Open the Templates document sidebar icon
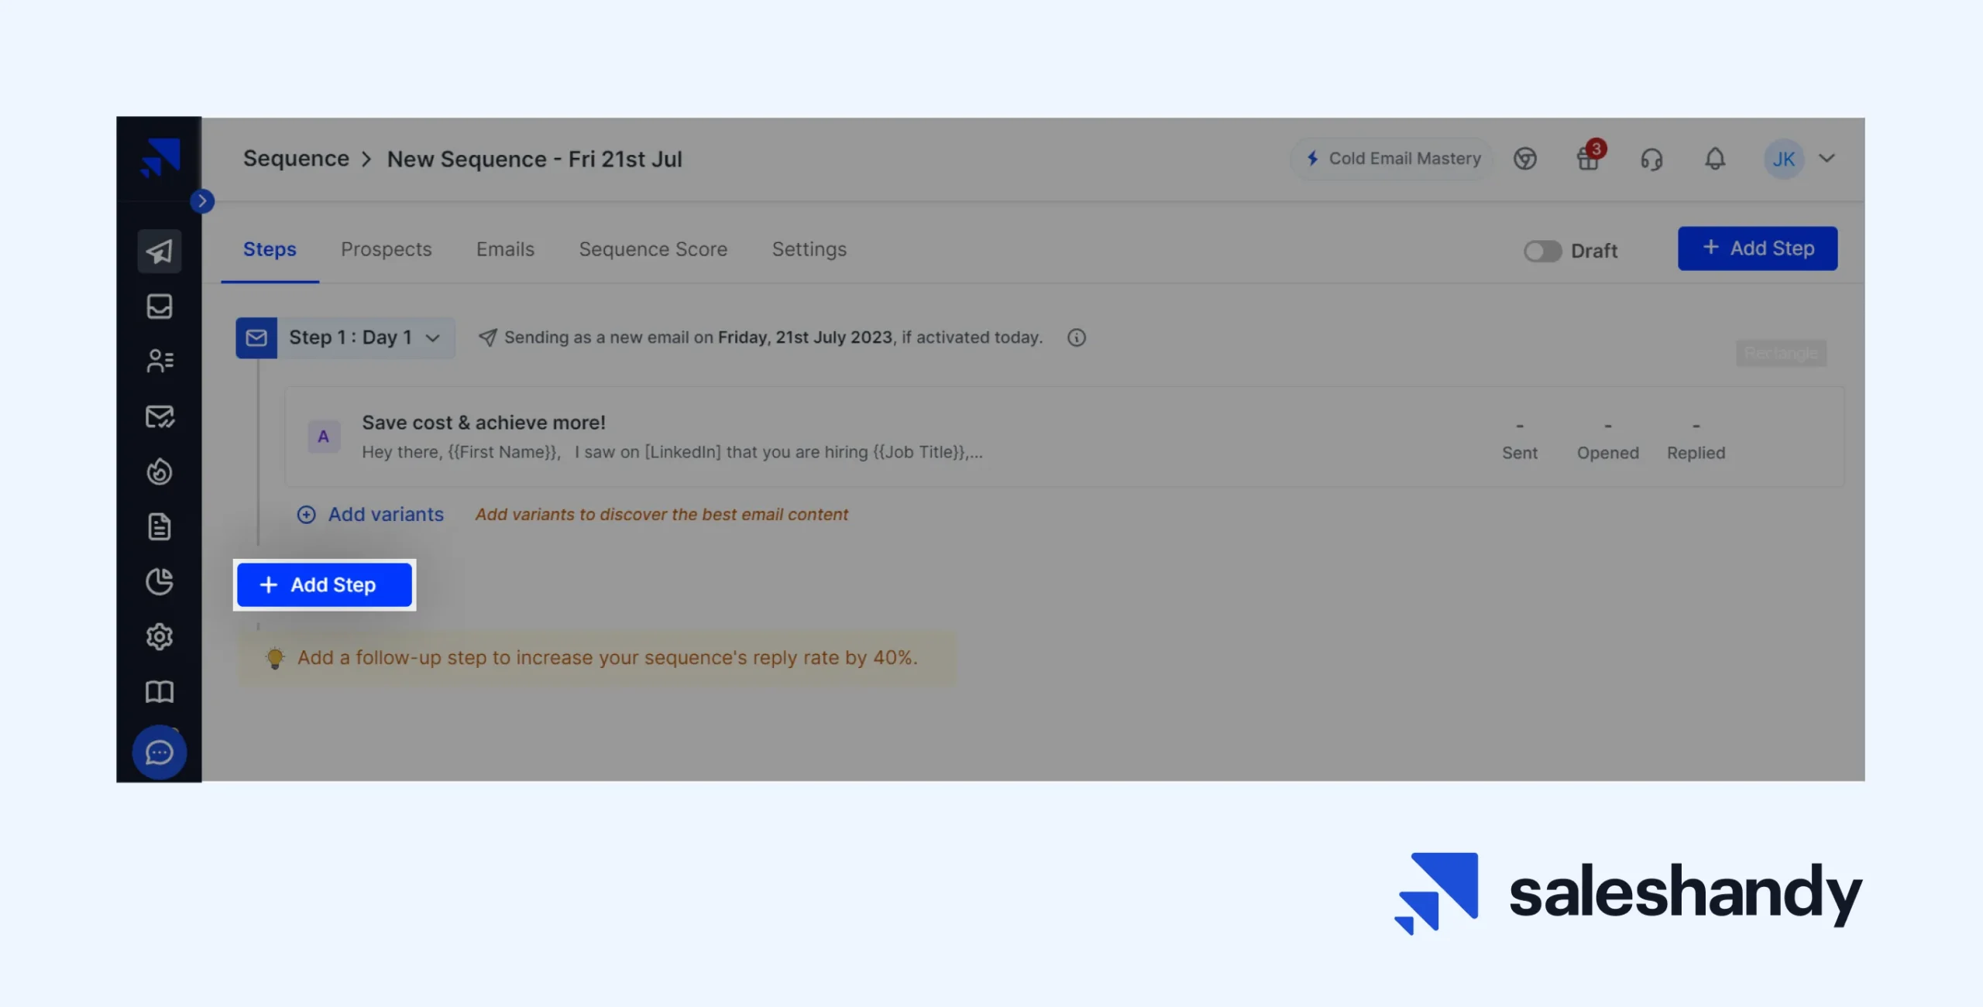 (x=160, y=526)
